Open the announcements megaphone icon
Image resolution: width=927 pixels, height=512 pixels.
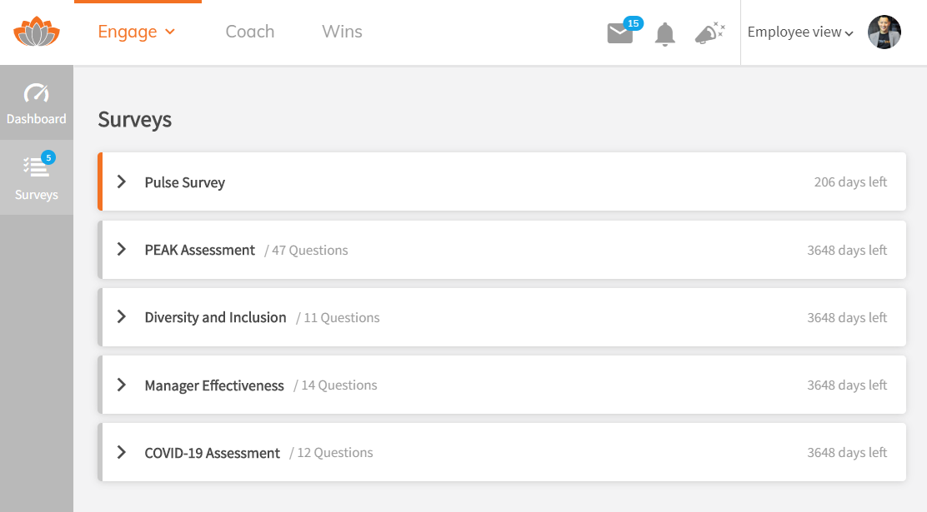[x=709, y=33]
